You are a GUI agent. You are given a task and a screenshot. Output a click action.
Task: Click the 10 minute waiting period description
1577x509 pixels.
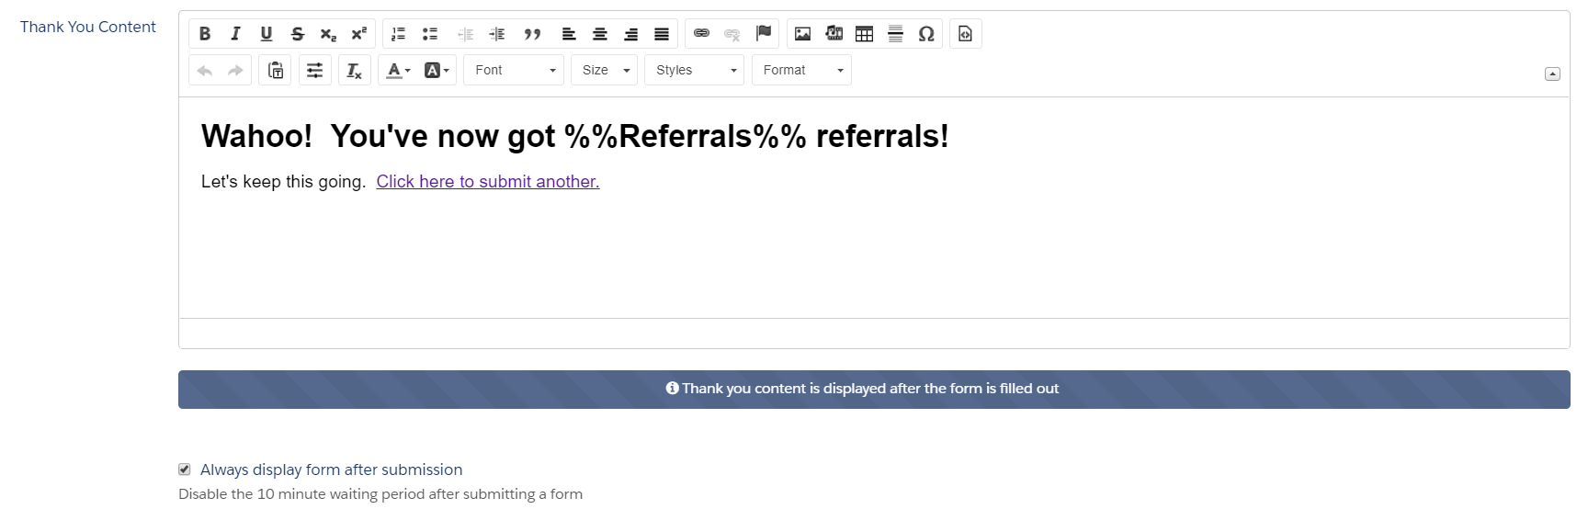pyautogui.click(x=380, y=494)
